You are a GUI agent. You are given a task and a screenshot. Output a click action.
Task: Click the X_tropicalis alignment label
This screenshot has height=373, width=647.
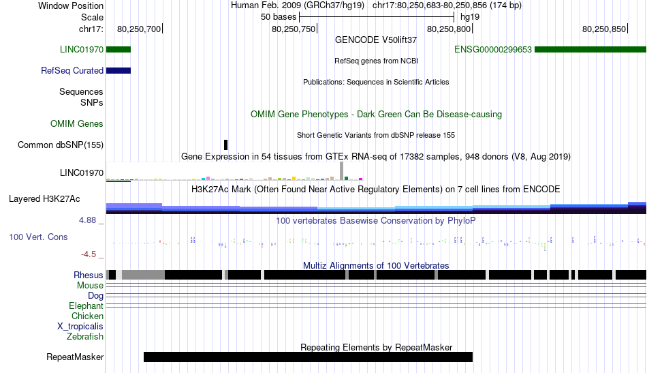coord(80,327)
